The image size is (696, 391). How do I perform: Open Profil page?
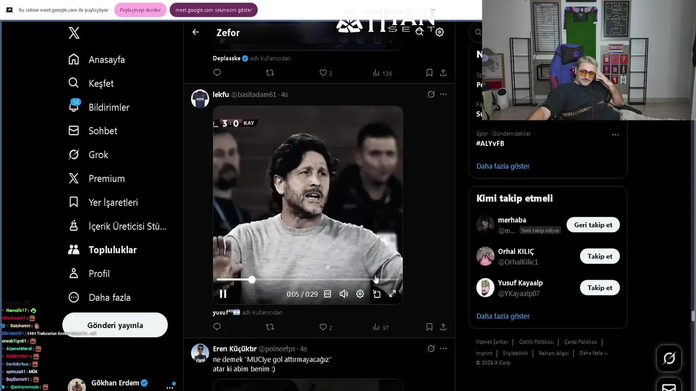(89, 274)
